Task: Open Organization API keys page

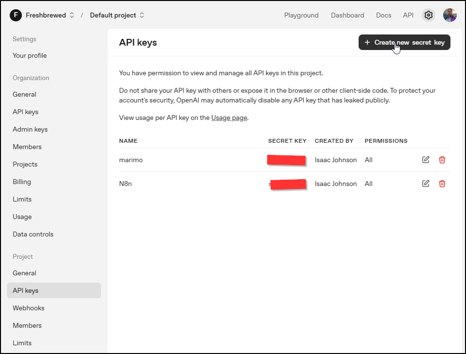Action: [26, 112]
